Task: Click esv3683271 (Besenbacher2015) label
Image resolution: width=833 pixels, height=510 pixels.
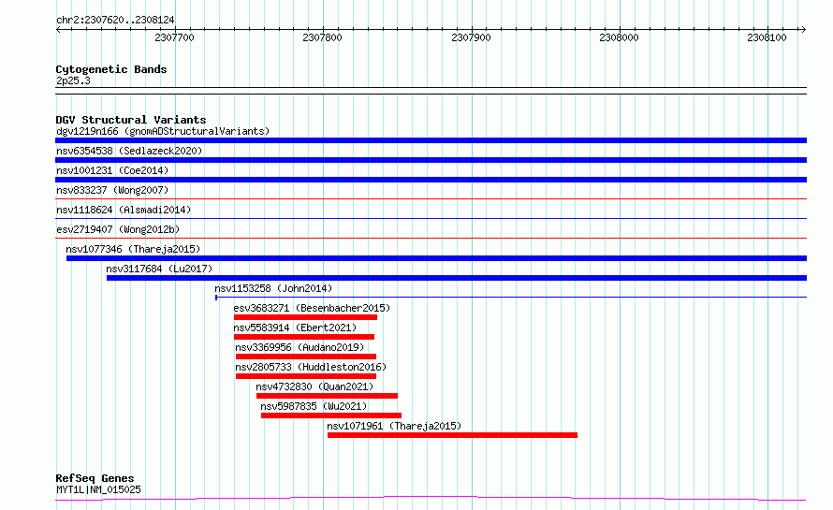Action: pyautogui.click(x=312, y=308)
